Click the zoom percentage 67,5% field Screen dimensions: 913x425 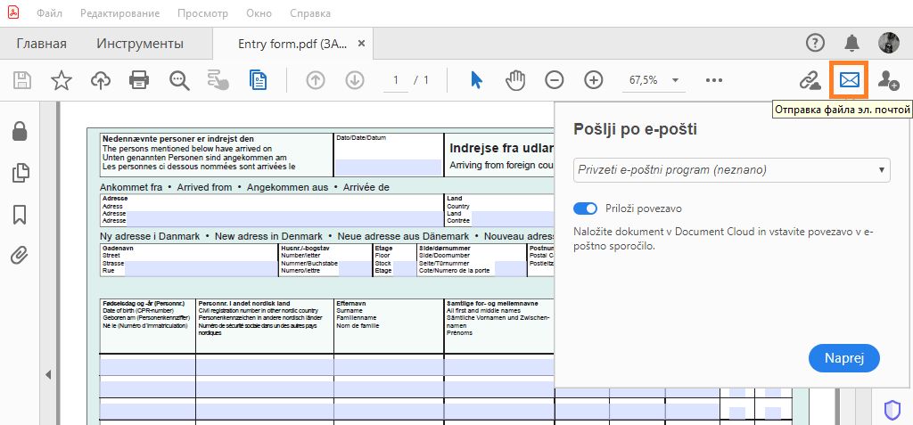pos(643,80)
